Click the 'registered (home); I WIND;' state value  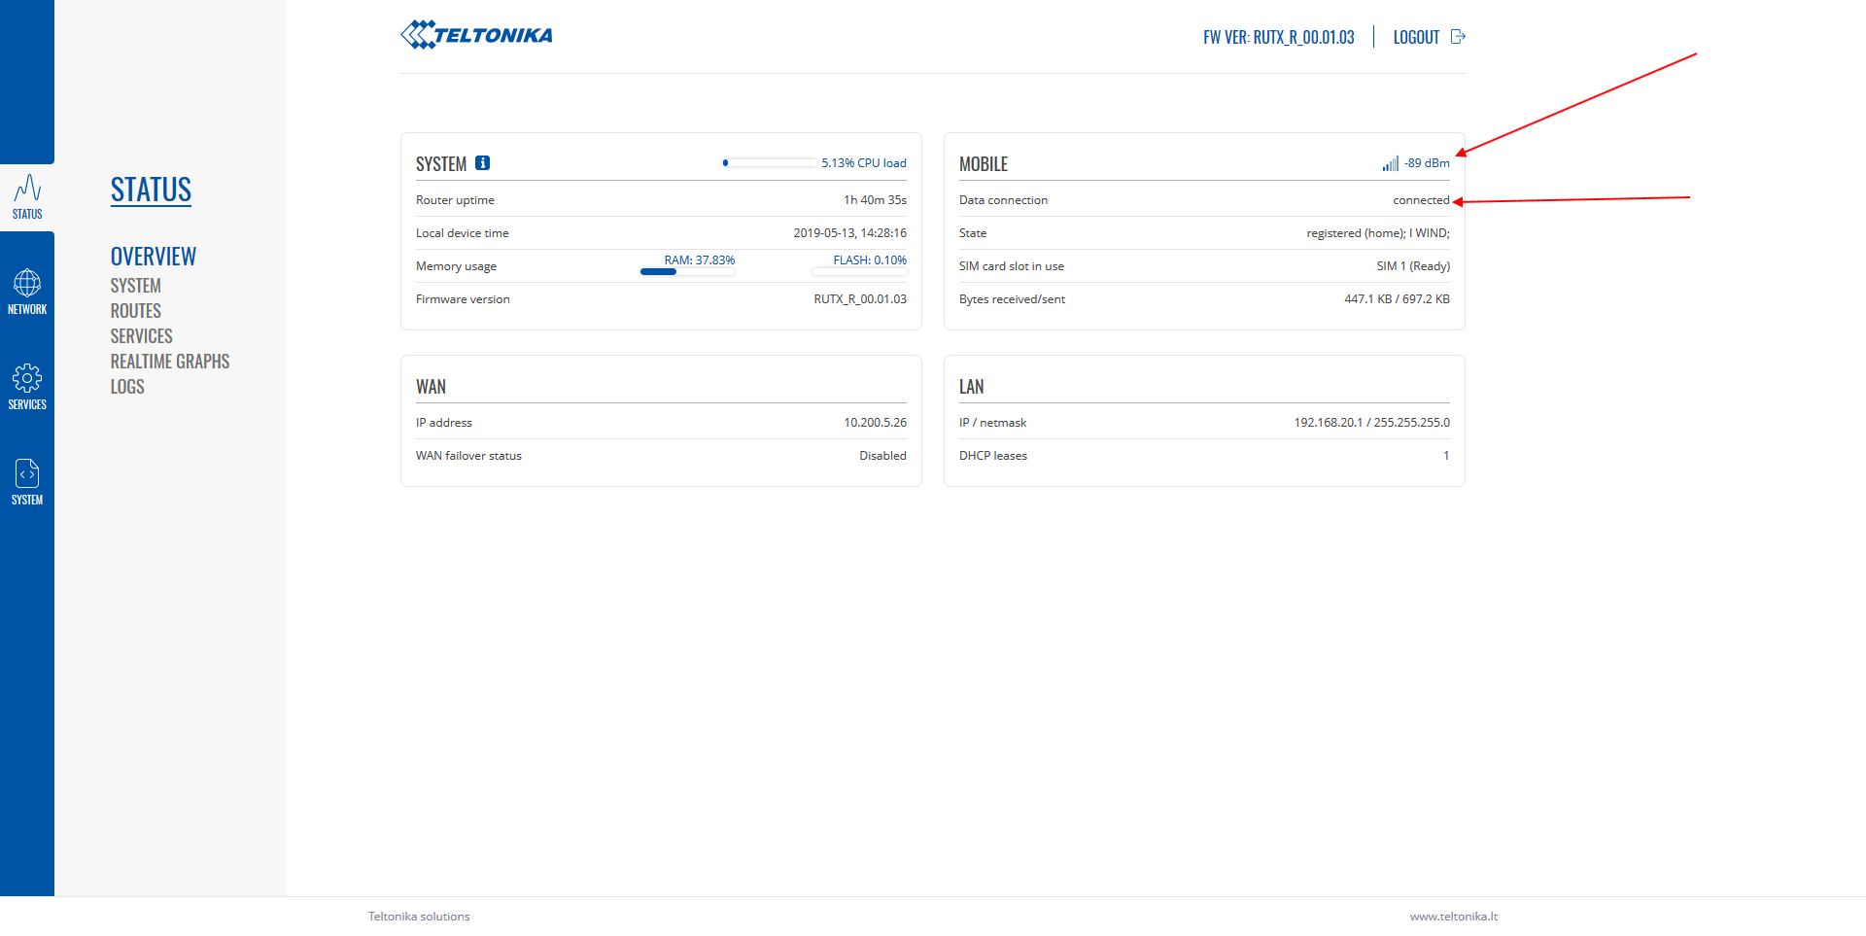(1378, 233)
